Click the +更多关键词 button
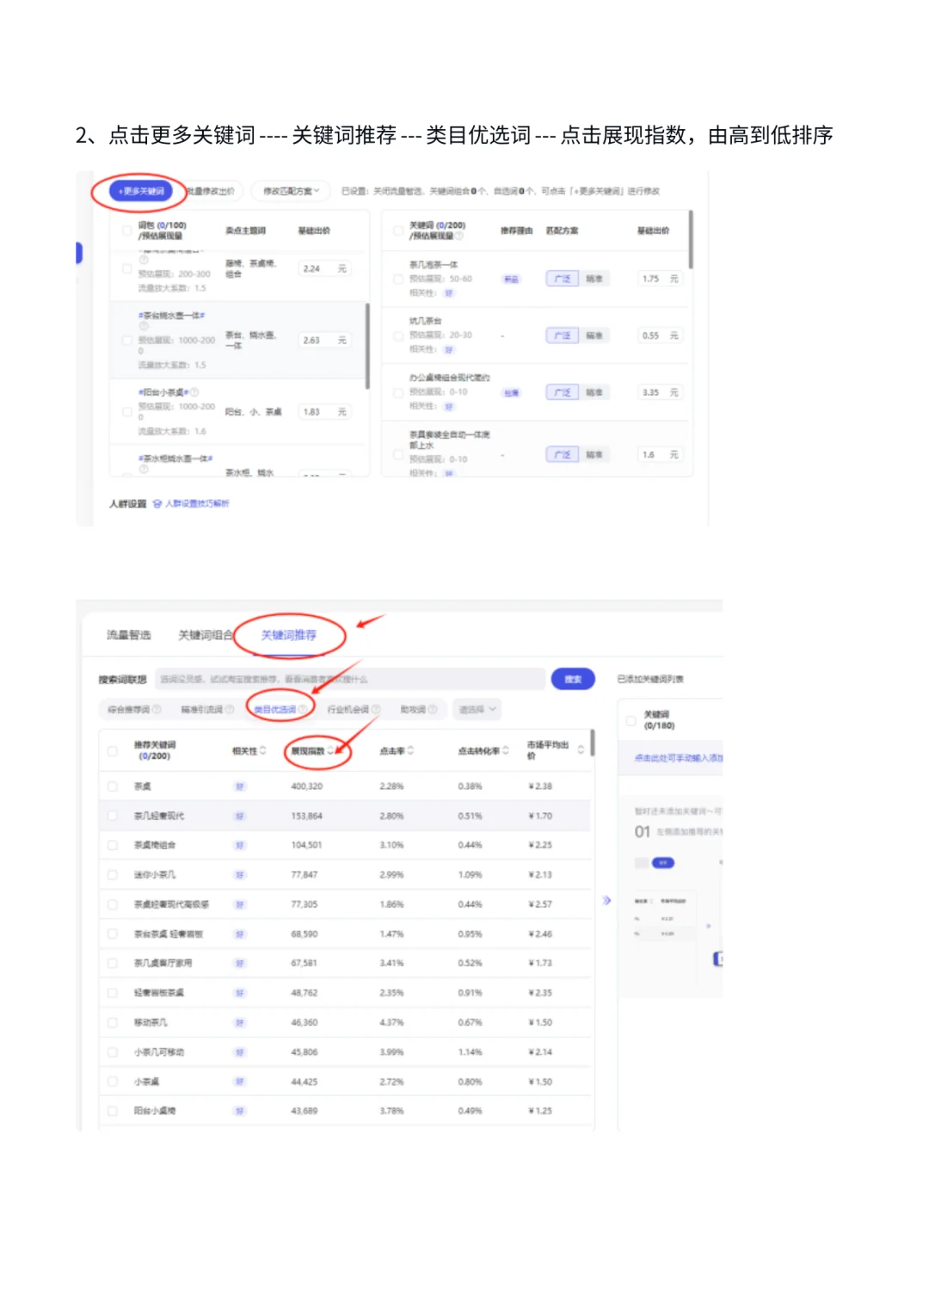The height and width of the screenshot is (1313, 929). (x=141, y=191)
